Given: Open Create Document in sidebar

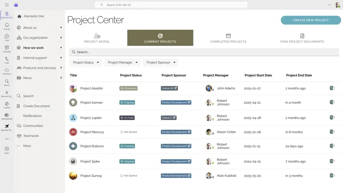Looking at the screenshot, I should click(33, 106).
